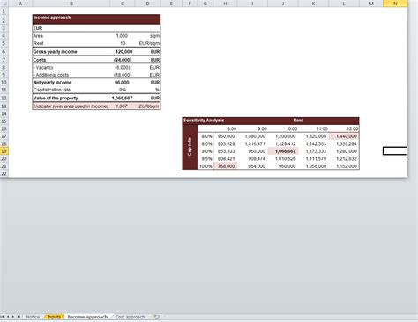The width and height of the screenshot is (418, 322).
Task: Click the EUR currency label cell in row 3
Action: (x=71, y=28)
